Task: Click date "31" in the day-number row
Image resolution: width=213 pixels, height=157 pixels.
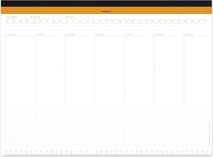Action: point(205,21)
